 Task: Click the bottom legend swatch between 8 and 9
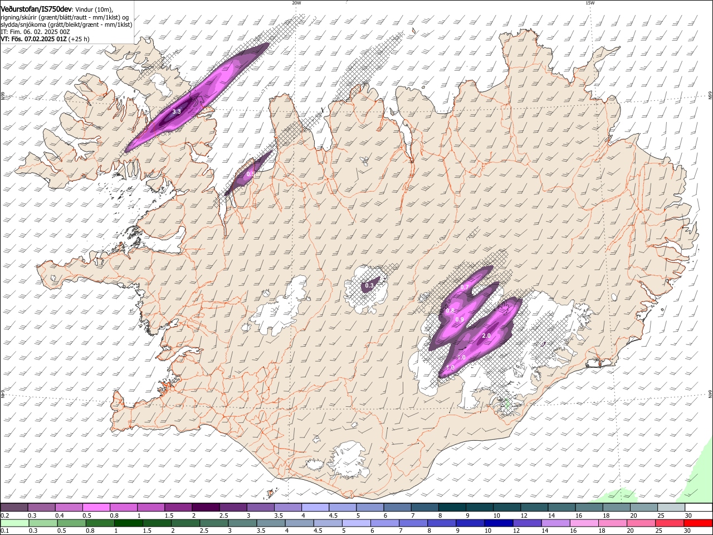point(442,523)
